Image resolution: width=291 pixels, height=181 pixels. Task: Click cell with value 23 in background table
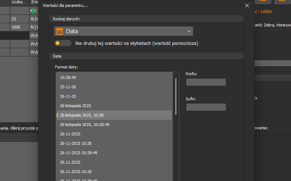[20, 19]
